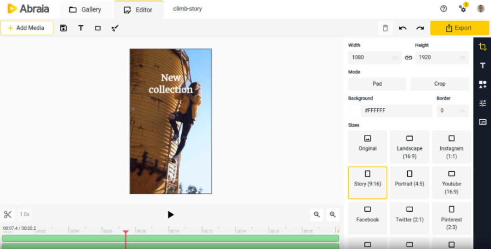Choose the Youtube (16:9) size preset
Viewport: 491px width, 249px height.
click(x=451, y=183)
